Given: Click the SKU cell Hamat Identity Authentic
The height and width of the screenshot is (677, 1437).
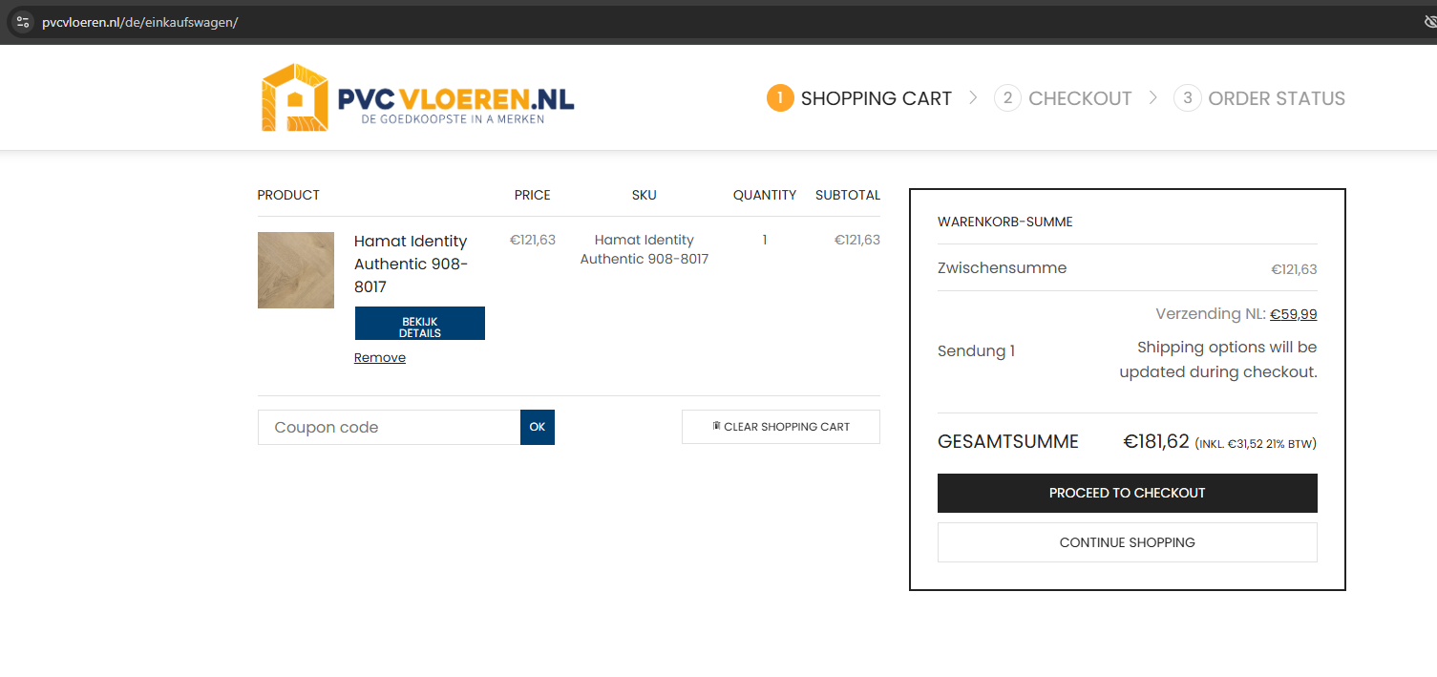Looking at the screenshot, I should tap(645, 249).
